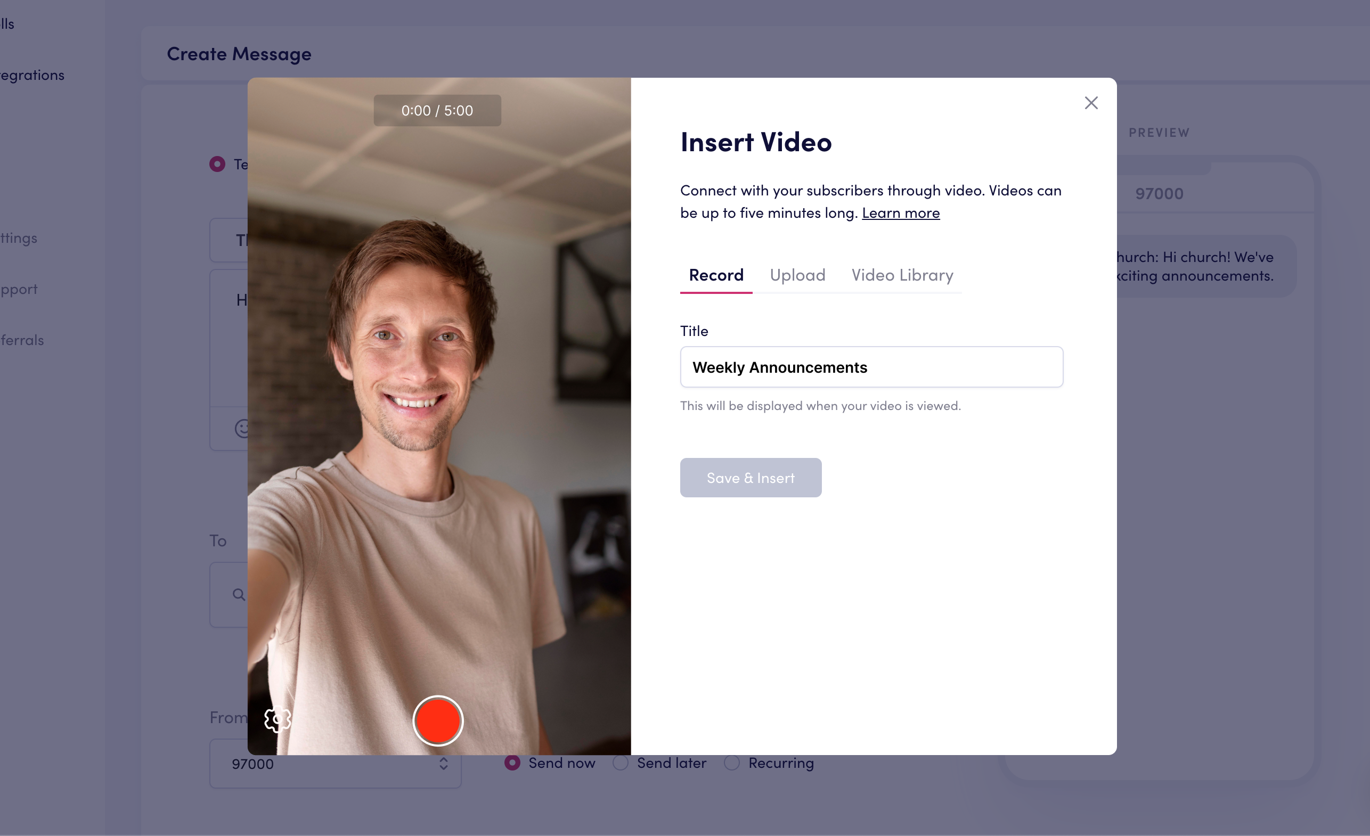Click the search magnifier icon
The image size is (1370, 836).
239,594
